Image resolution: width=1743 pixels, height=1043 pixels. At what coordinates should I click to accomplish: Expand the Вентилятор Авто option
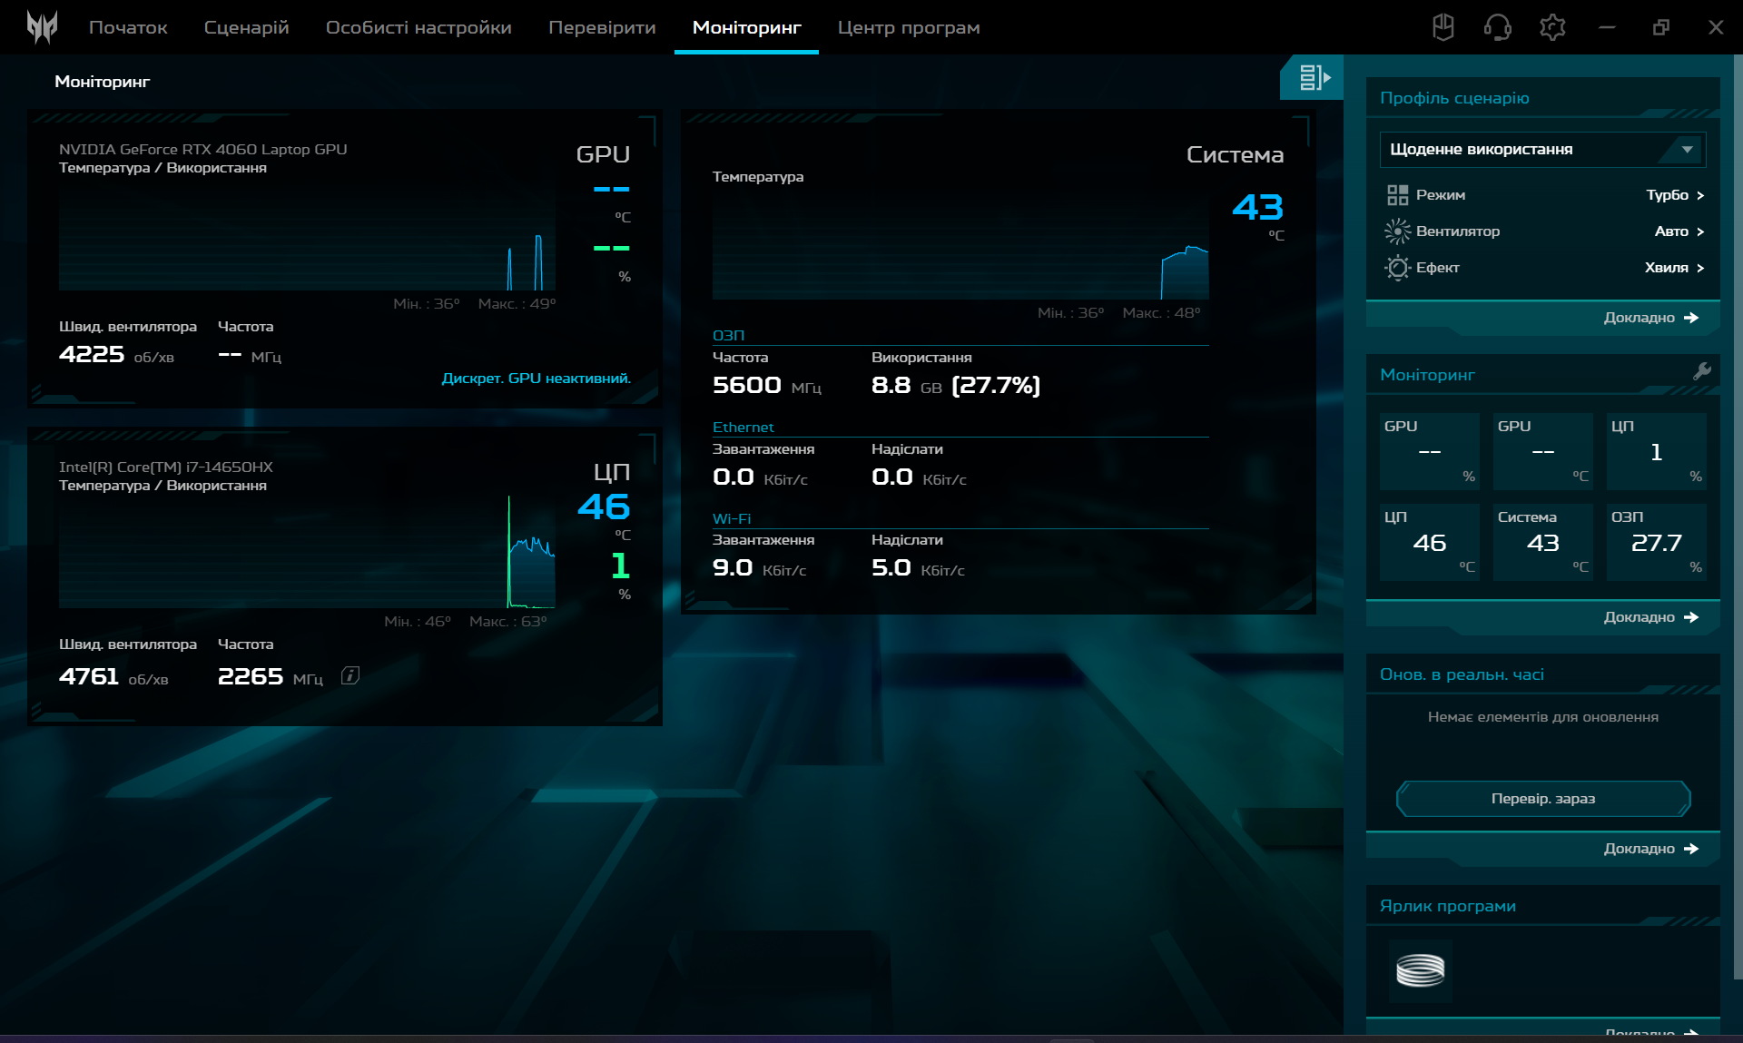[x=1679, y=231]
